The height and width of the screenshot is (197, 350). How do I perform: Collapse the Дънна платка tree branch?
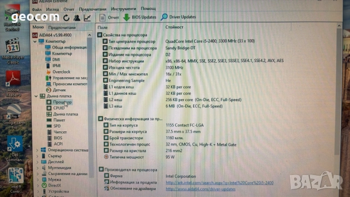pos(36,96)
